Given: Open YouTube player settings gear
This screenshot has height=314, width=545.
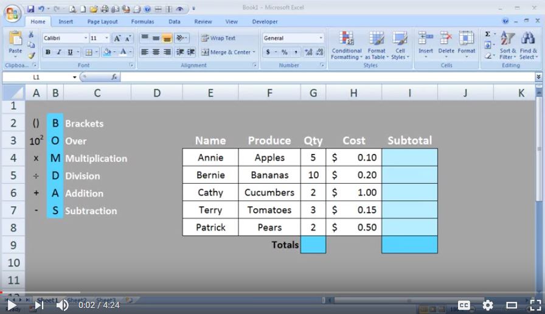Looking at the screenshot, I should pyautogui.click(x=488, y=305).
